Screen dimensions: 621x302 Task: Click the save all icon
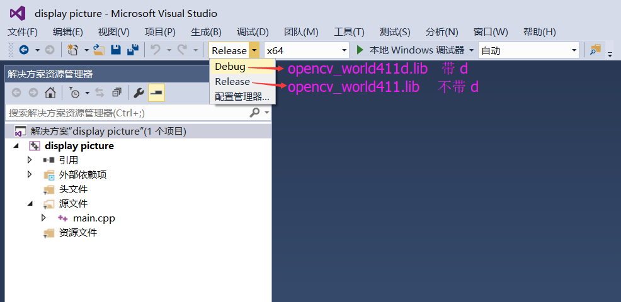[x=132, y=50]
